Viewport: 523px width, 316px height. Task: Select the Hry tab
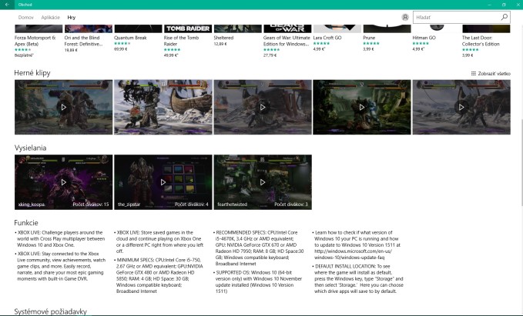pyautogui.click(x=72, y=18)
